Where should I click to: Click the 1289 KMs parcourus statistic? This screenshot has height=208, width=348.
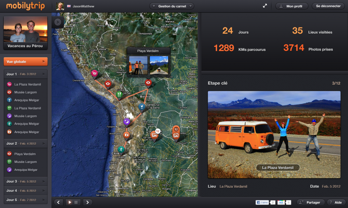point(240,48)
